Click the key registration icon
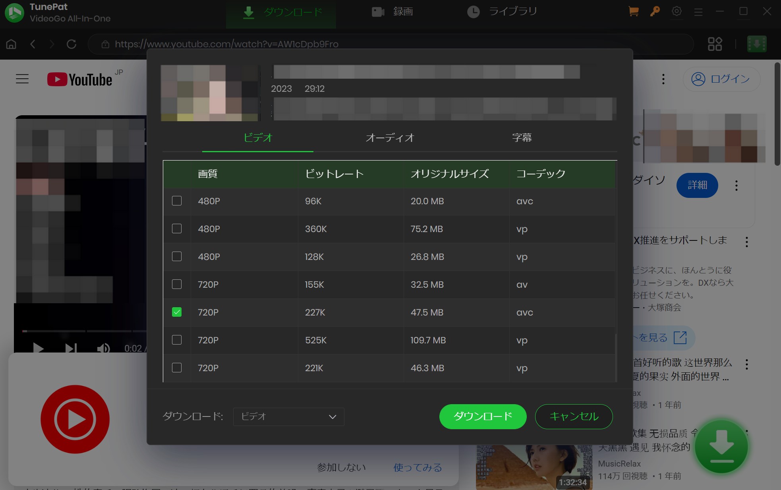 655,12
